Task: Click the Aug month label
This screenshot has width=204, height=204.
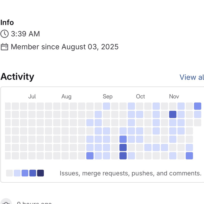Action: point(66,97)
